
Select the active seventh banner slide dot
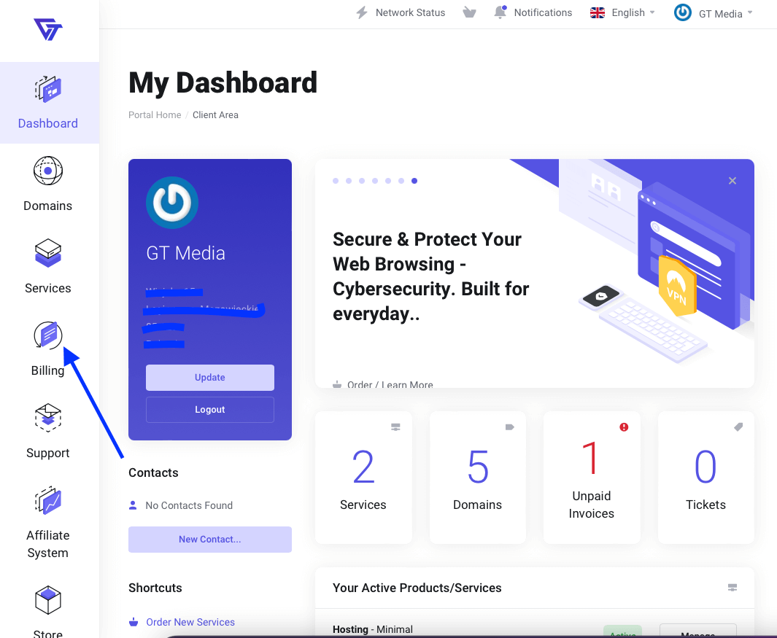point(414,181)
